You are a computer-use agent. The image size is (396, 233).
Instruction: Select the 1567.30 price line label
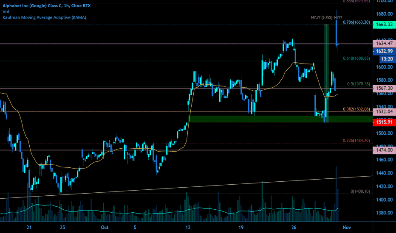[x=385, y=88]
